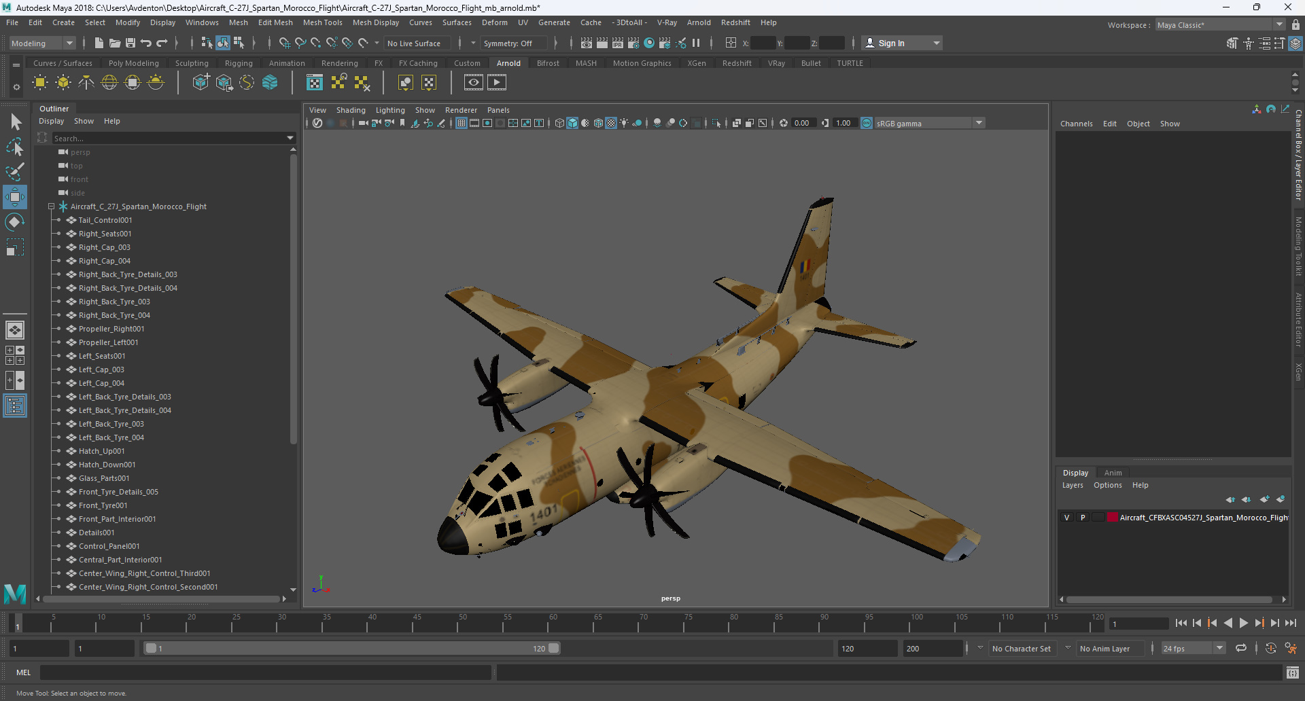
Task: Toggle auto keyframe icon
Action: [1271, 649]
